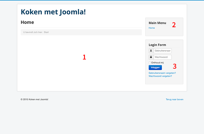Click the user icon beside Gebruikersnaam field

pos(151,51)
